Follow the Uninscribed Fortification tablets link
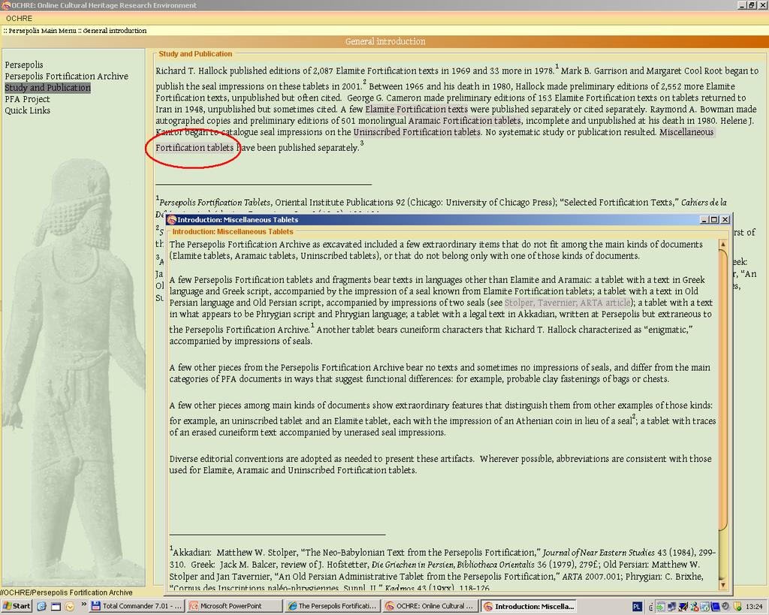The image size is (769, 615). 417,132
